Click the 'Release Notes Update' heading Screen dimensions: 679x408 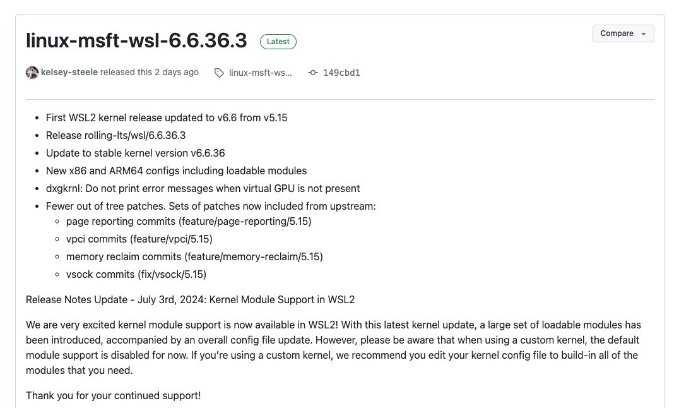190,299
